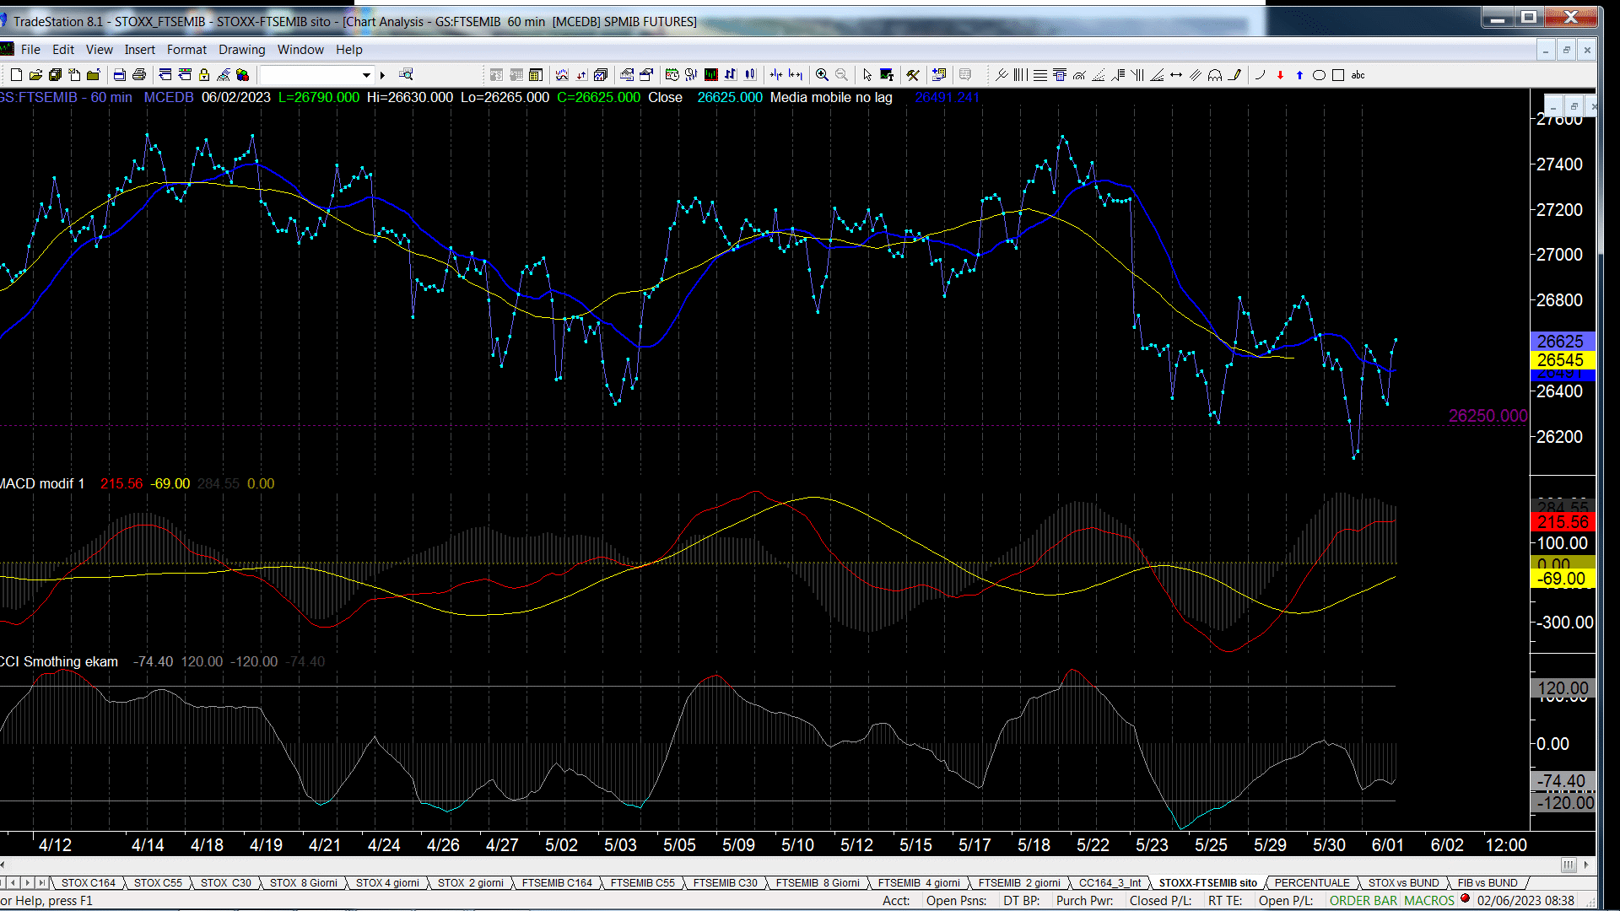Click the CCI Smothing ekam title

[59, 661]
